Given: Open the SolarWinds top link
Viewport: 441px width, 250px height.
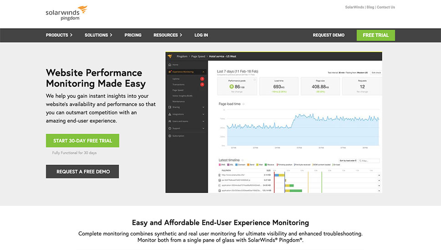Looking at the screenshot, I should 355,7.
